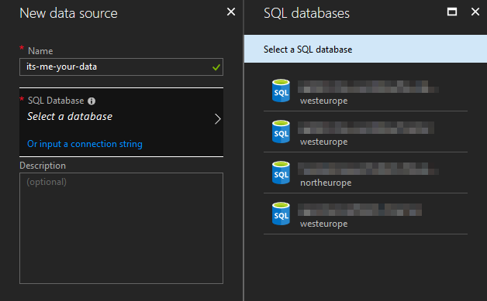
Task: Expand the Select a database chevron
Action: (x=217, y=118)
